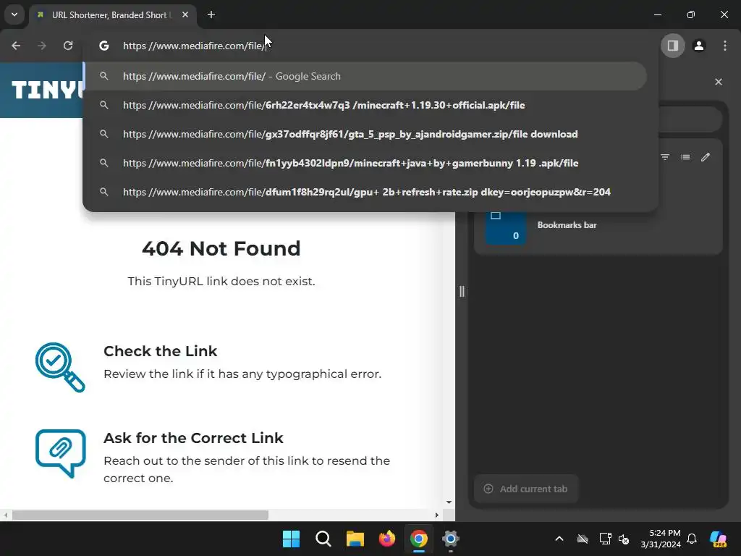The image size is (741, 556).
Task: Launch Copilot preview from the taskbar
Action: 719,539
